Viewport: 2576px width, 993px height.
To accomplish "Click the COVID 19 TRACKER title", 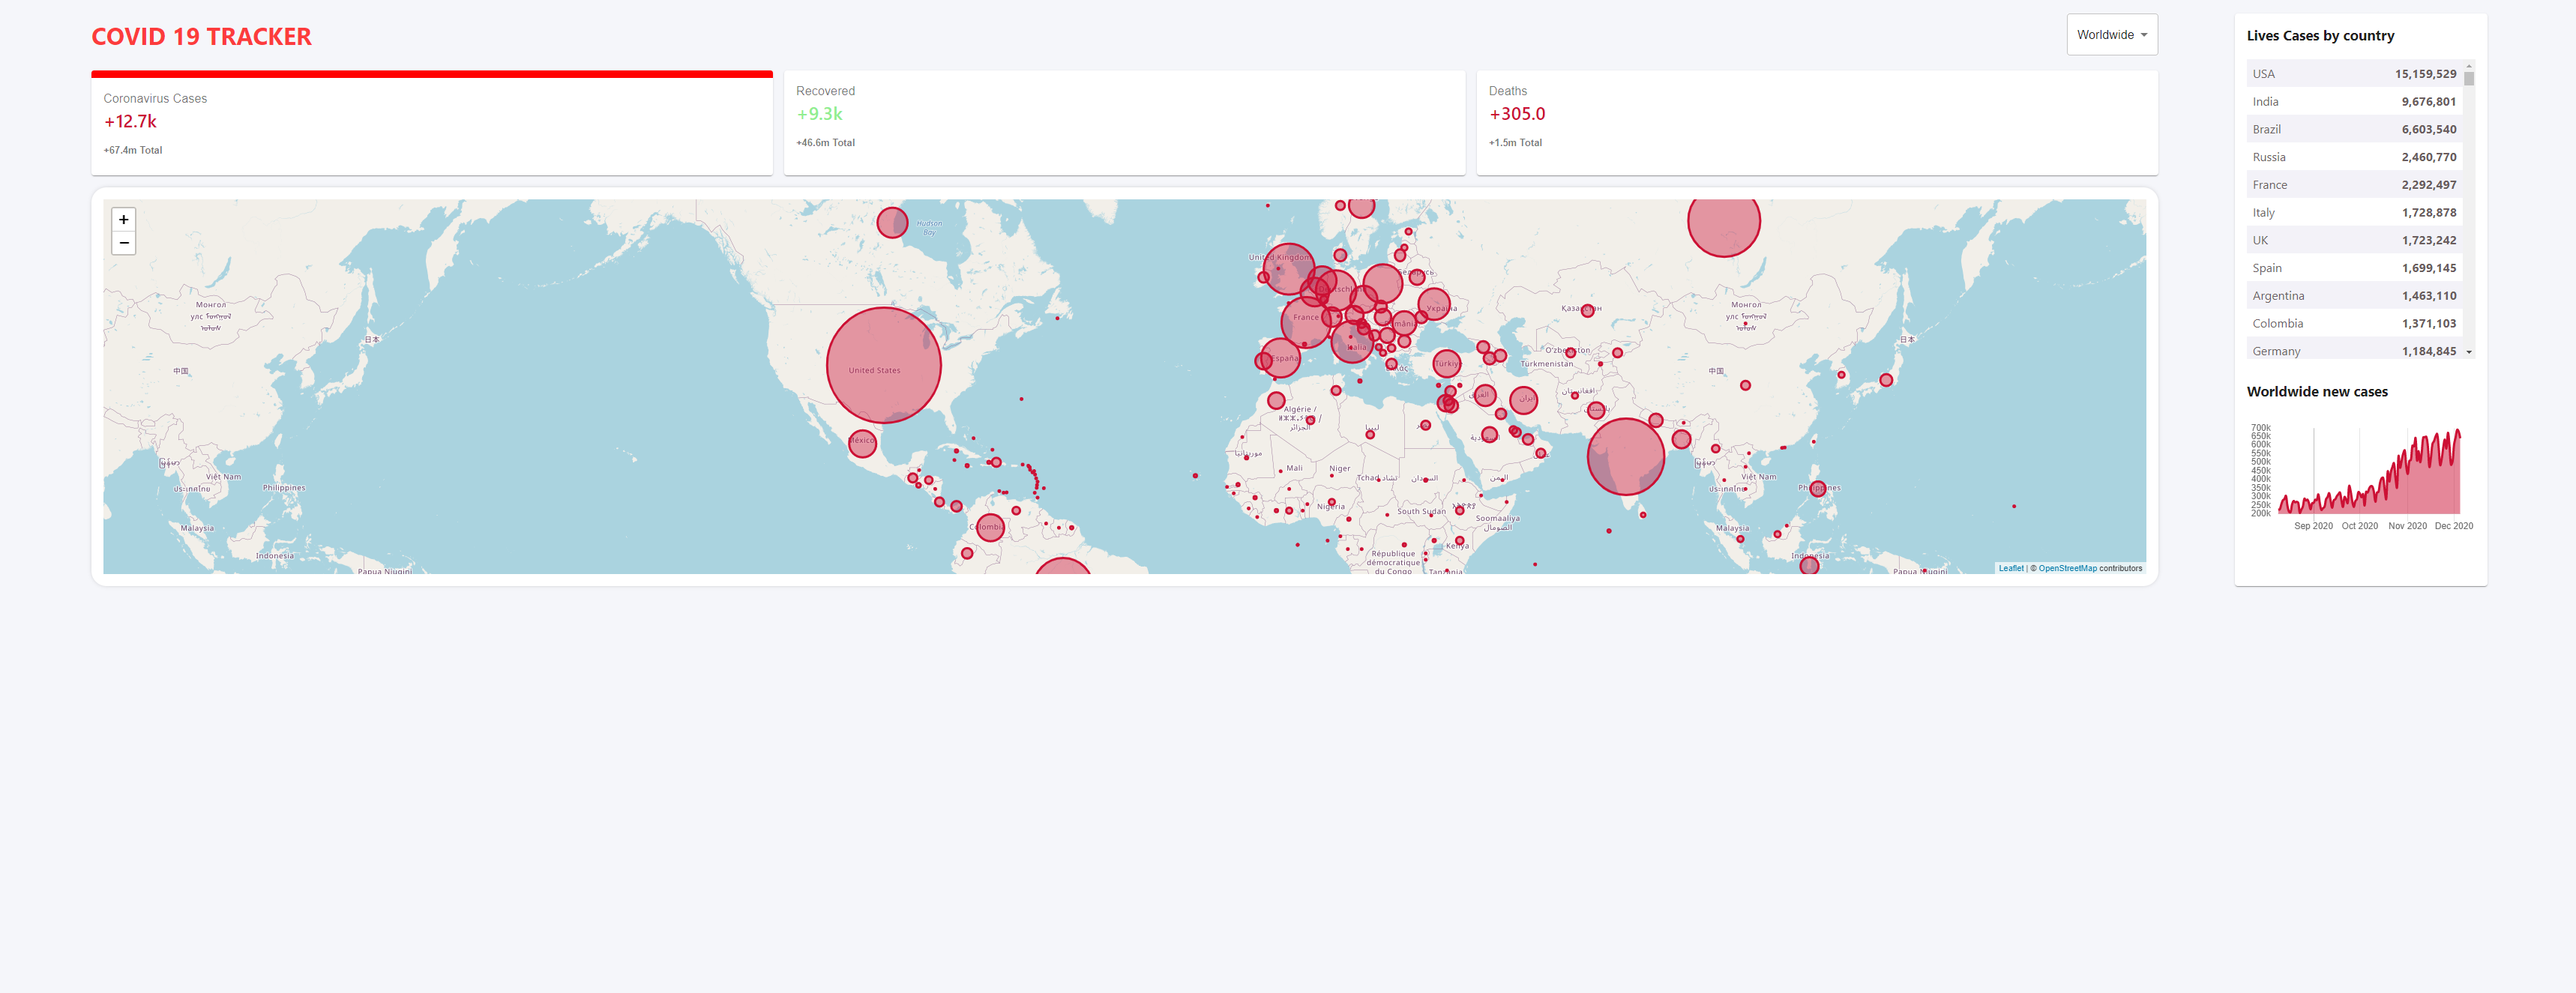I will 201,37.
